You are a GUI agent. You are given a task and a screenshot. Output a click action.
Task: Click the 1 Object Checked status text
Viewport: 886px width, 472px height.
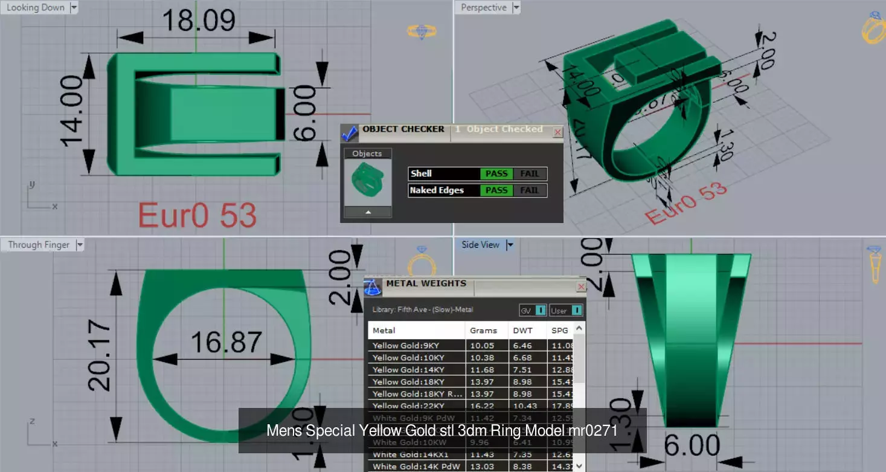(x=499, y=129)
